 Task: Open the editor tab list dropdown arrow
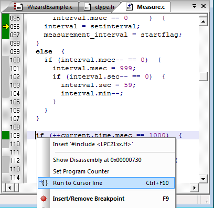pos(194,6)
